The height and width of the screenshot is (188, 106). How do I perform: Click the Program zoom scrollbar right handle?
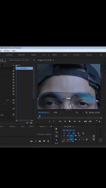101,118
